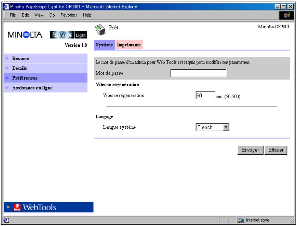297x226 pixels.
Task: Click the Minolta CF9001 device name
Action: click(274, 27)
